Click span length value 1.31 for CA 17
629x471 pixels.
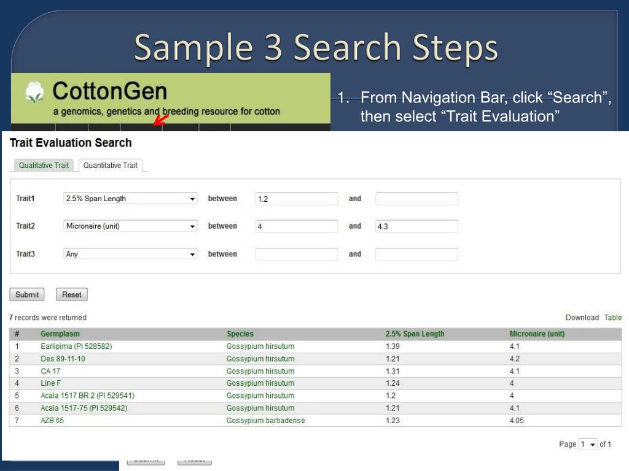(x=393, y=371)
